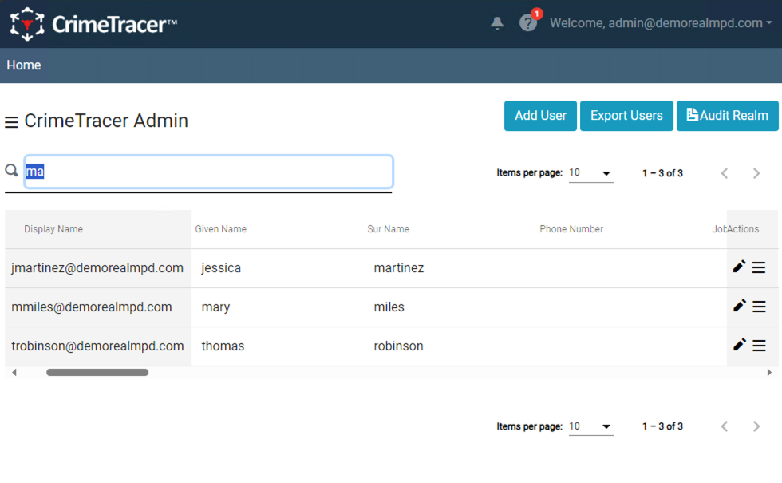Click the CrimeTracer Admin heading
782x483 pixels.
[106, 121]
